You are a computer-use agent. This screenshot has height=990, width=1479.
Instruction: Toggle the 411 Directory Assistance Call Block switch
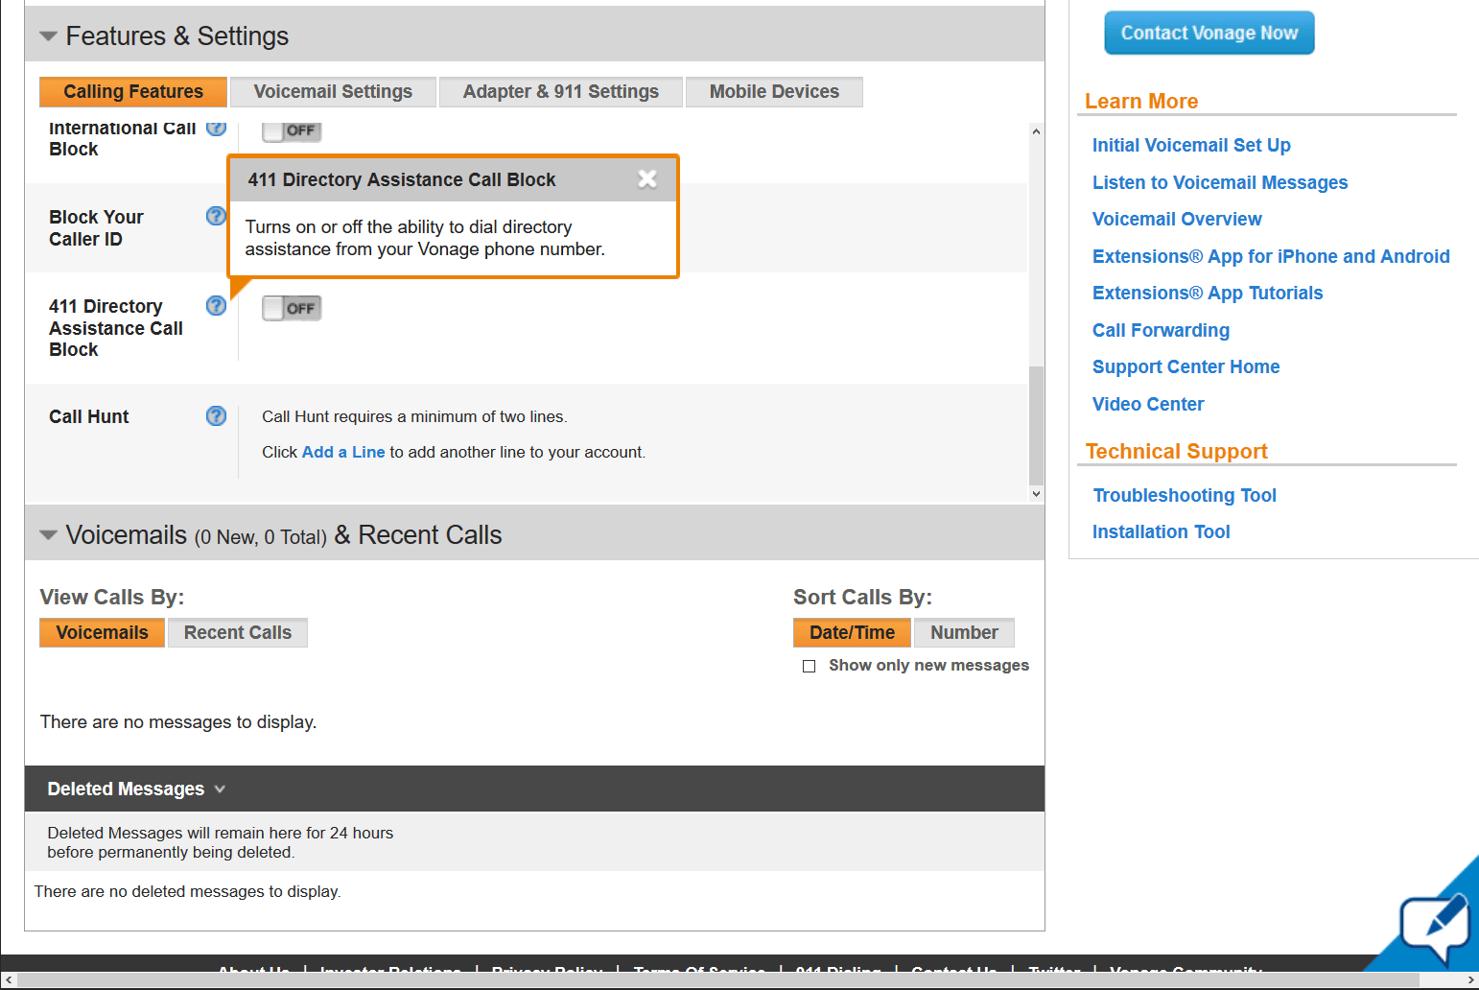292,308
